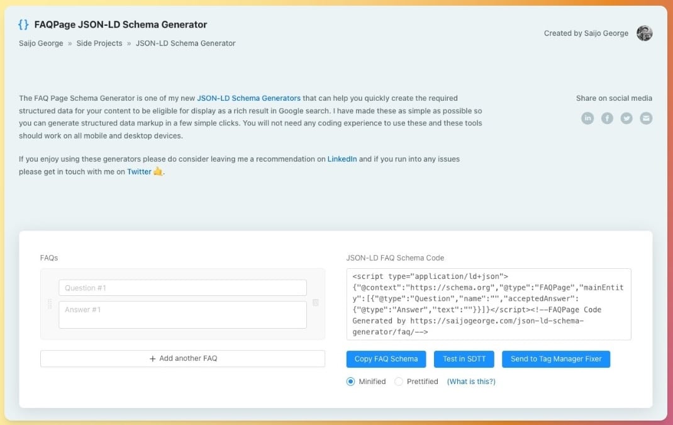Open Side Projects breadcrumb link
This screenshot has height=425, width=673.
click(x=99, y=43)
